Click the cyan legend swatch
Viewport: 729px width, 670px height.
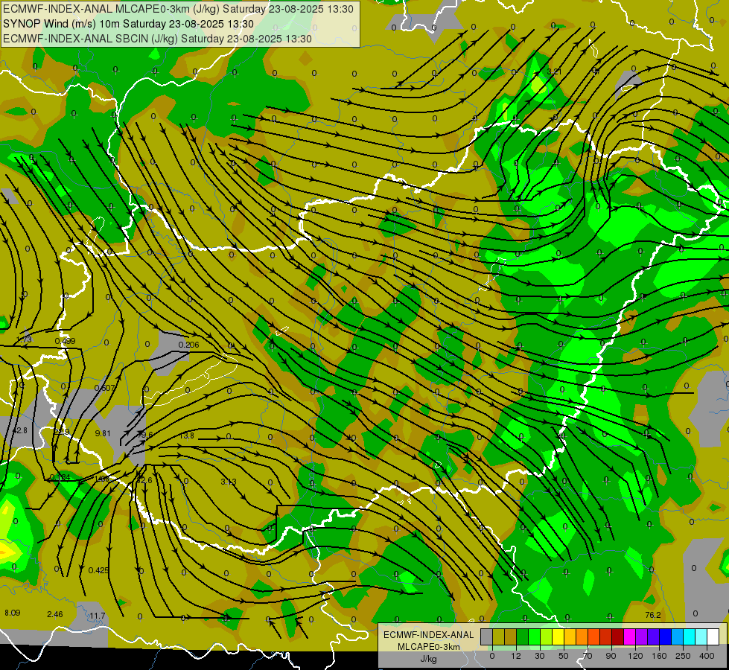click(689, 636)
